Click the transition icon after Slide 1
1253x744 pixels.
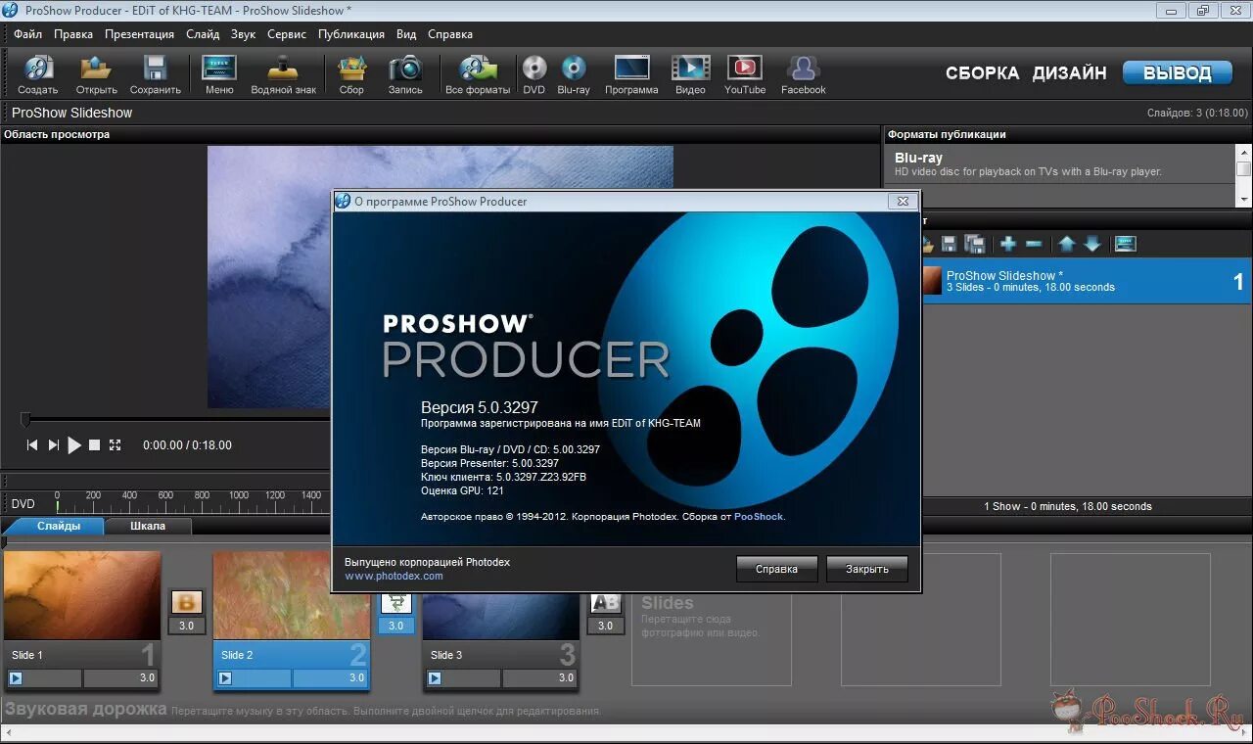click(x=186, y=602)
